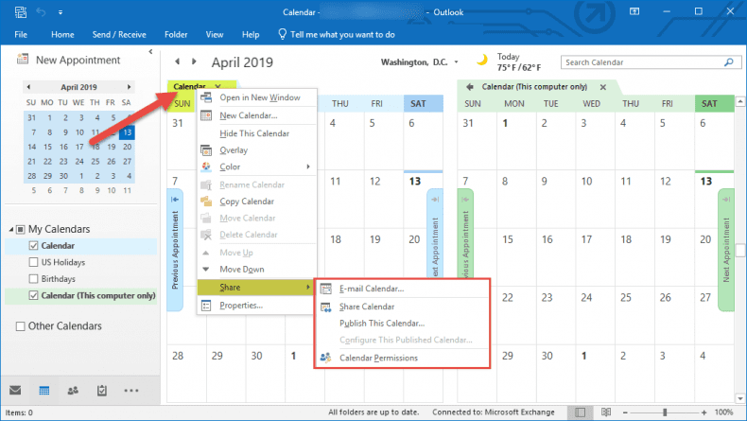
Task: Open the Tasks view icon
Action: coord(101,390)
